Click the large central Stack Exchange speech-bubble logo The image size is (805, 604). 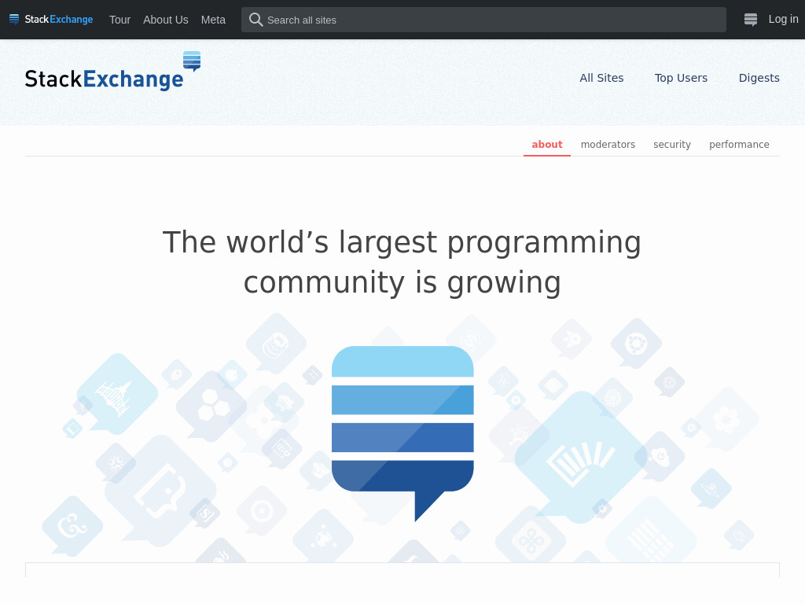[402, 433]
